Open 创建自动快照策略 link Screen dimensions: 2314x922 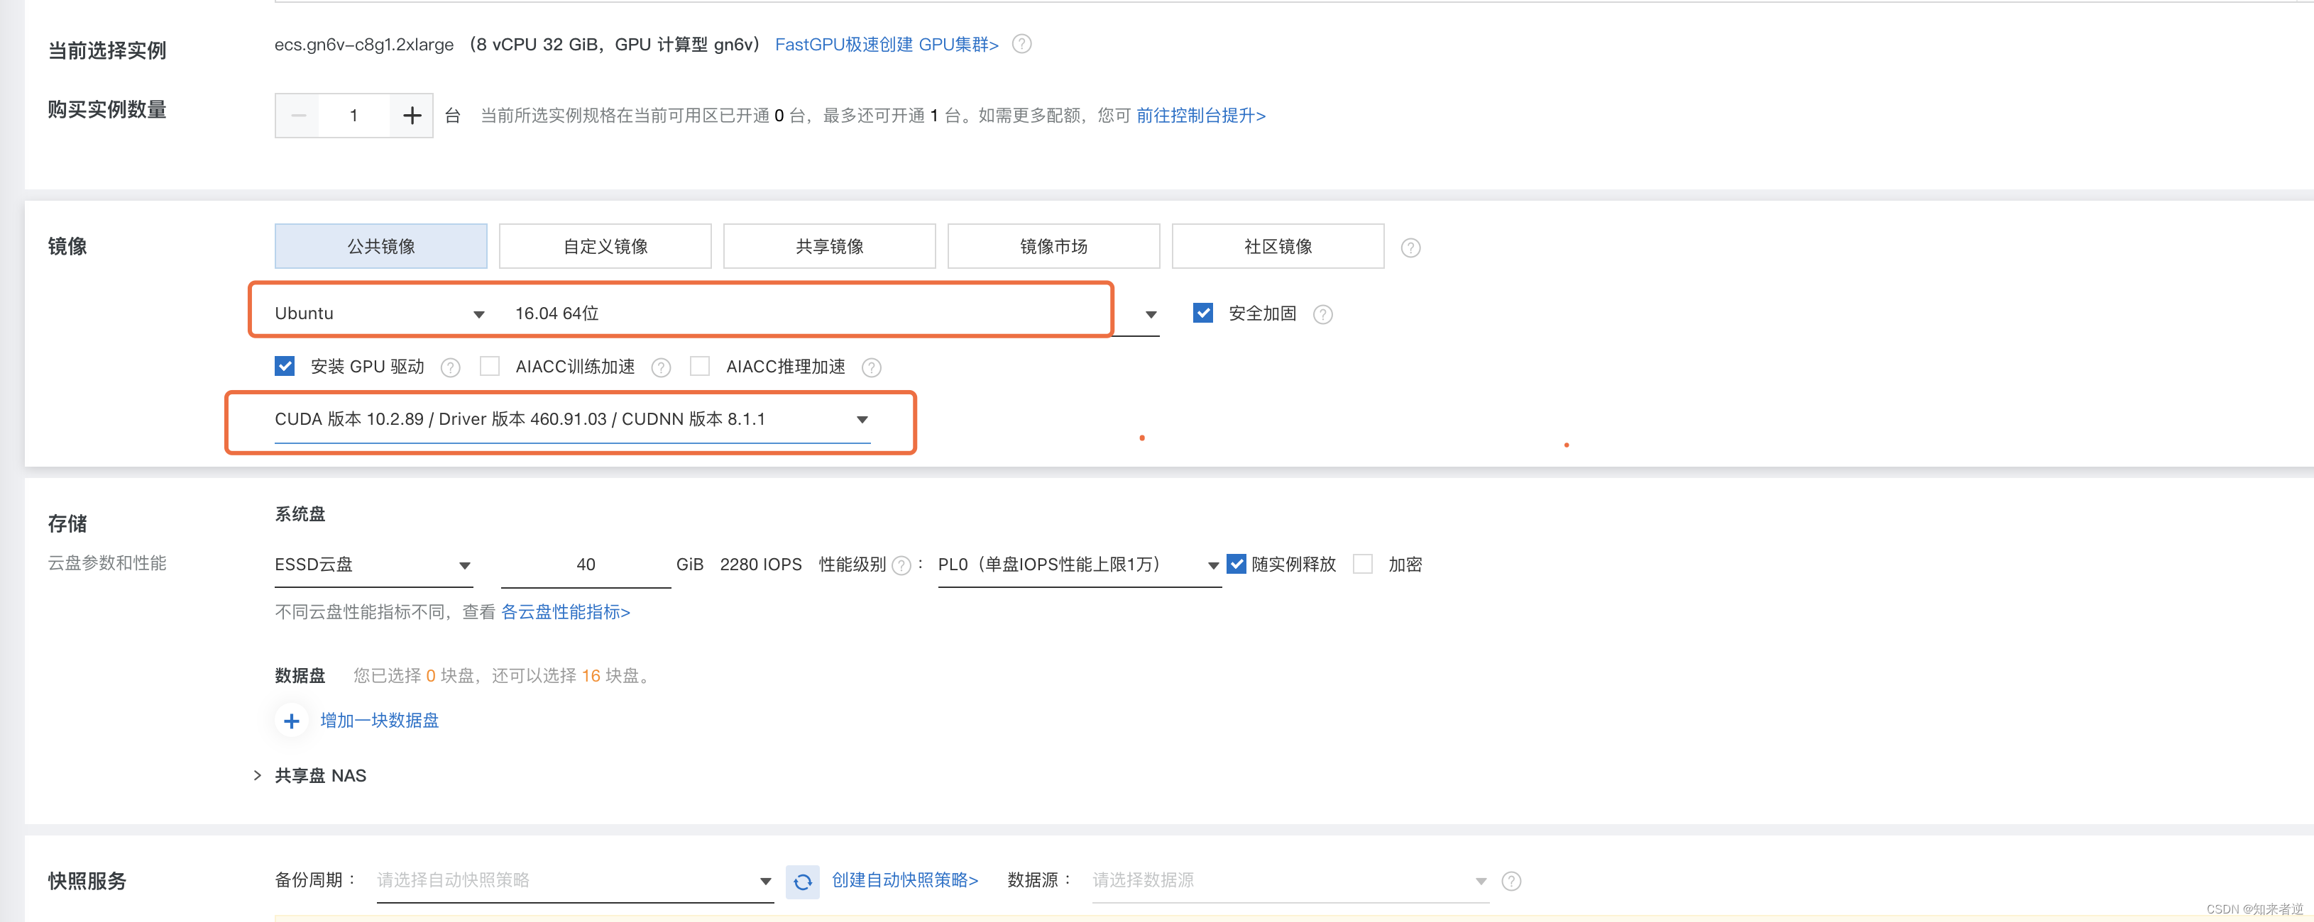click(x=904, y=881)
